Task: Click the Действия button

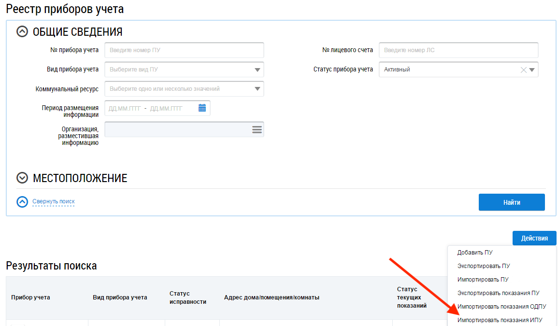Action: tap(534, 238)
